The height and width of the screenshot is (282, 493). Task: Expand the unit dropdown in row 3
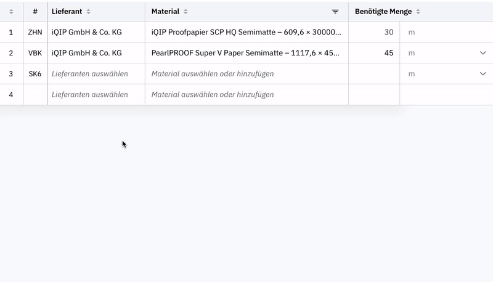click(483, 74)
